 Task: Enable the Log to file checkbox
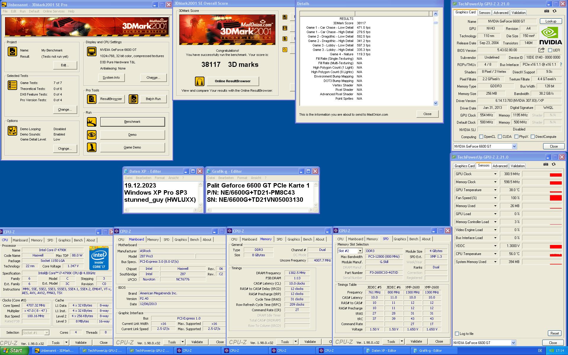point(457,334)
